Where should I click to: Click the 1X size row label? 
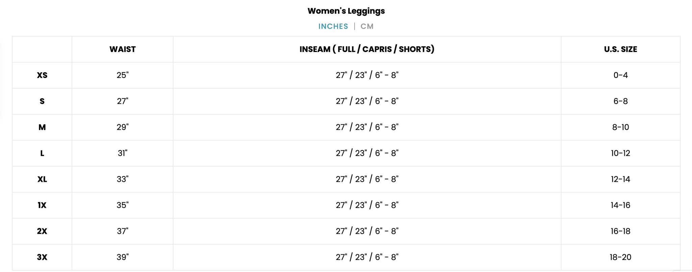coord(42,205)
